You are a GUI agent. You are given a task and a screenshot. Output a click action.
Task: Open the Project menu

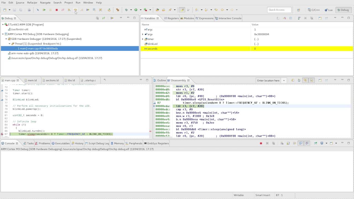pyautogui.click(x=69, y=2)
